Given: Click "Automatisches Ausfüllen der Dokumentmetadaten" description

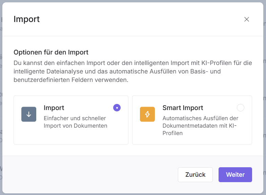Looking at the screenshot, I should [200, 126].
